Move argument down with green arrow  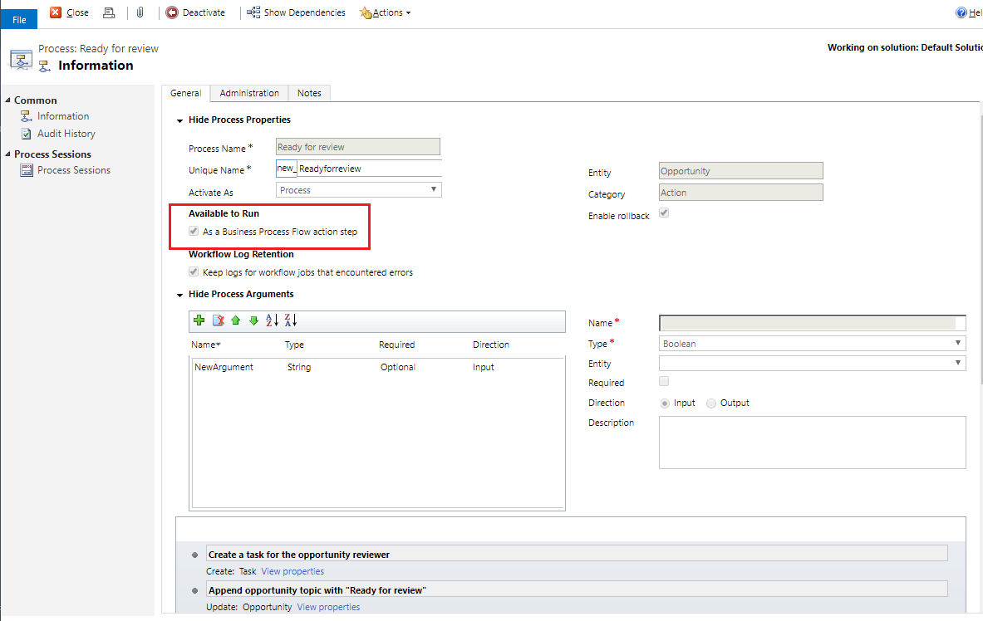tap(253, 320)
